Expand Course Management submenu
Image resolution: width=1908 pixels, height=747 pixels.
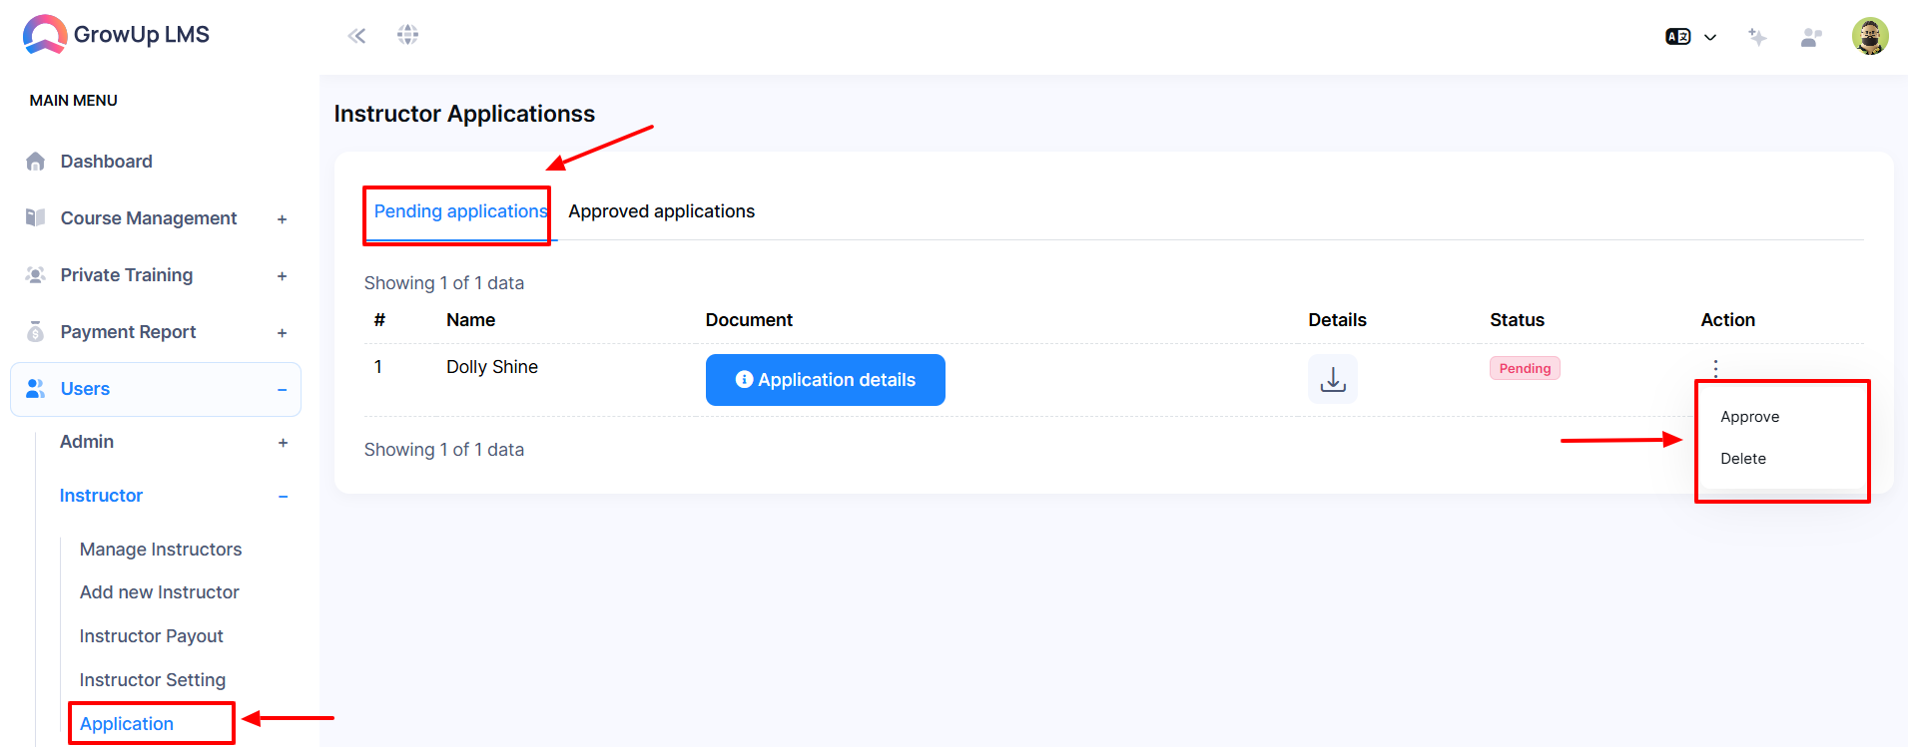157,218
